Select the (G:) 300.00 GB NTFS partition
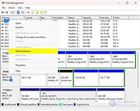This screenshot has height=111, width=140. [x=99, y=59]
